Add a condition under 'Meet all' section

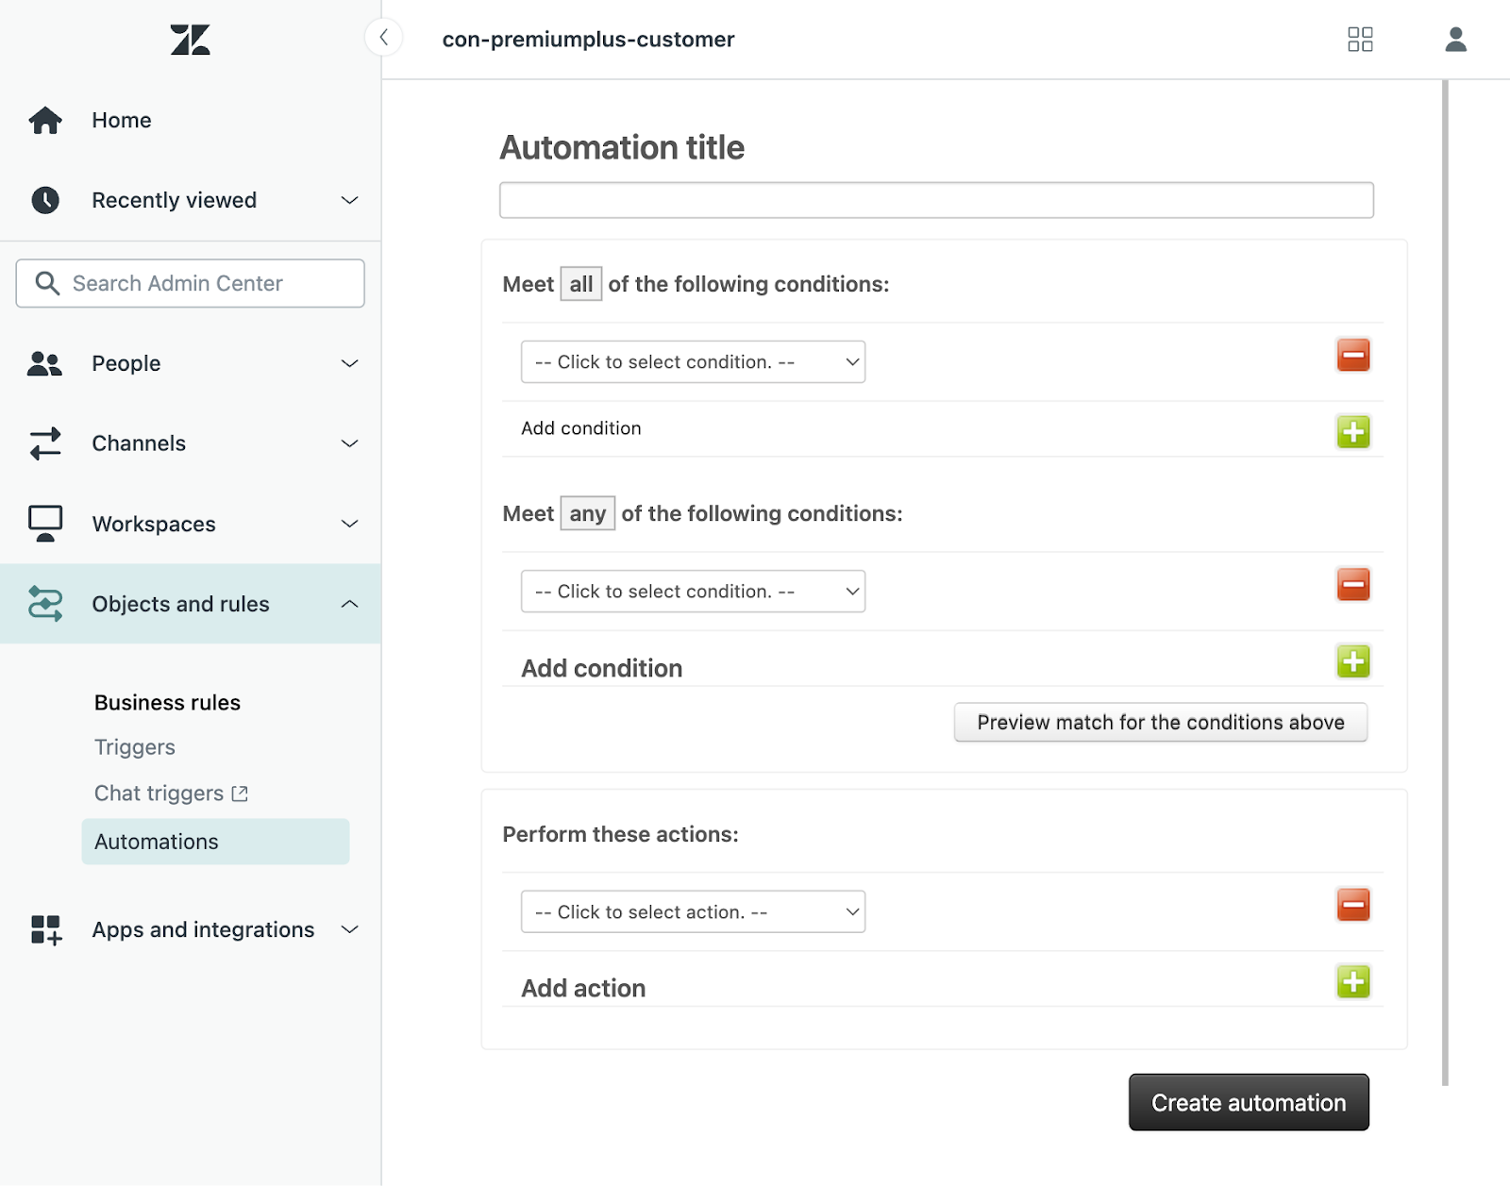click(x=1352, y=432)
